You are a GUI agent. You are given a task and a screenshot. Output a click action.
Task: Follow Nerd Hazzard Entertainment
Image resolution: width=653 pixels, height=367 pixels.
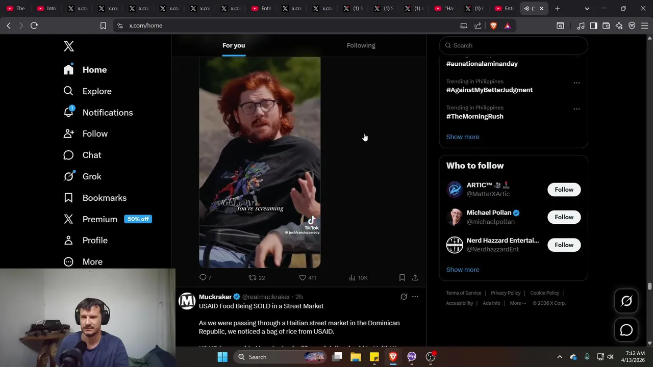point(564,245)
